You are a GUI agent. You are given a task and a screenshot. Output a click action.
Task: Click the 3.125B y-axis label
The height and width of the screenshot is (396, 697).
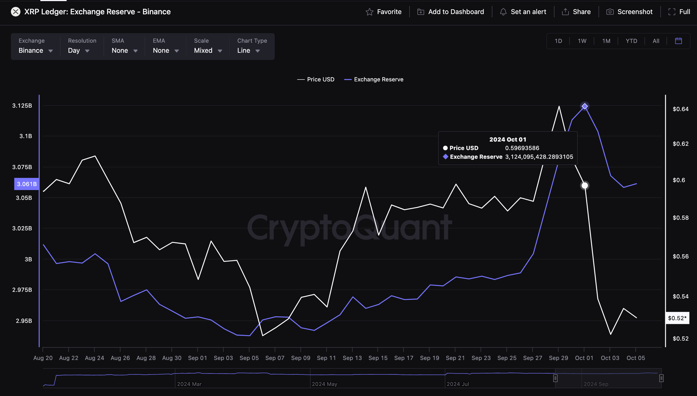coord(22,105)
